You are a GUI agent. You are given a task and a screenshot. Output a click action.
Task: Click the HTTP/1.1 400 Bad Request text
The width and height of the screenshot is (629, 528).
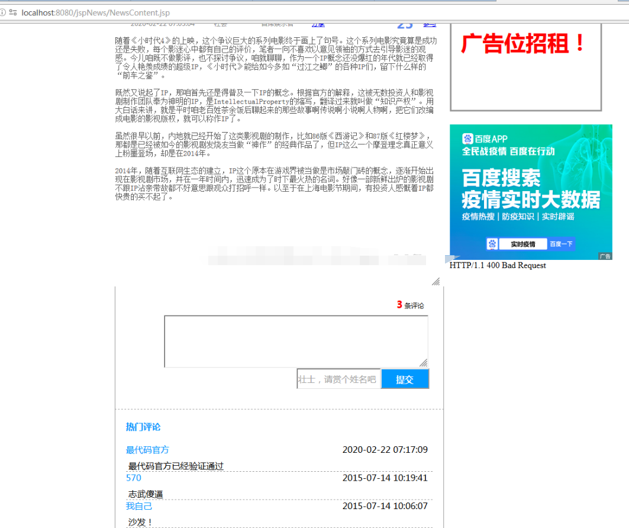498,265
